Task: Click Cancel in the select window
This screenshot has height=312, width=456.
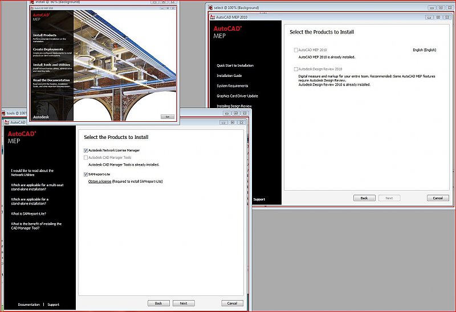Action: pos(438,198)
